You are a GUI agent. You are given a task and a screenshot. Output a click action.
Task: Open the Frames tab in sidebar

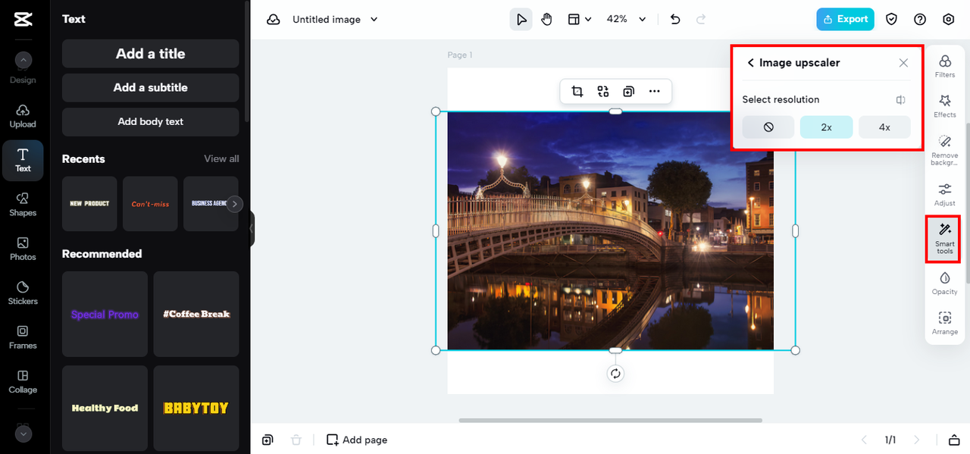(x=23, y=337)
